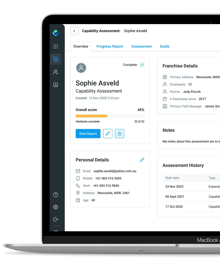Screen dimensions: 220x260
Task: Click the logout arrow icon
Action: point(56,219)
